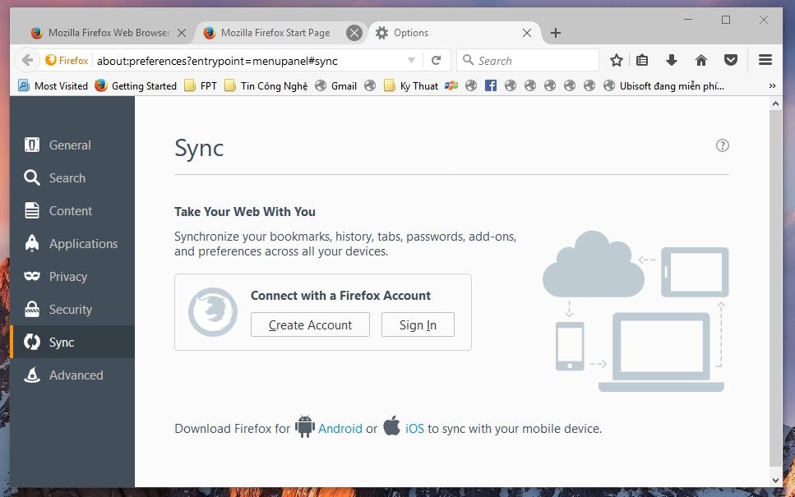Click the Back arrow button

(27, 60)
